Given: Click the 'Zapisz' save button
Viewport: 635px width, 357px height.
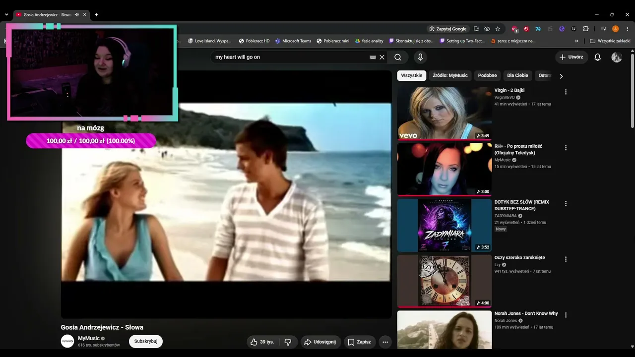Looking at the screenshot, I should coord(360,342).
